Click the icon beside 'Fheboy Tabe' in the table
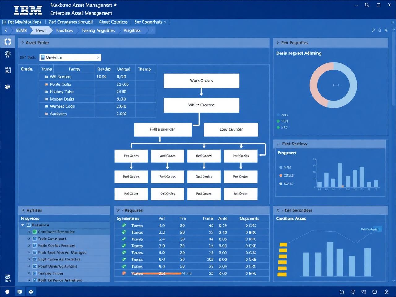Screen dimensions: 396x297 (x=46, y=92)
